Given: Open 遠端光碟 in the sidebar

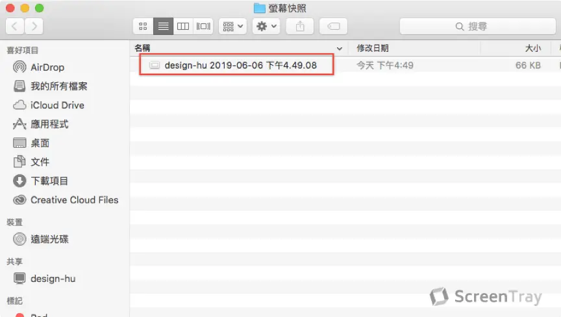Looking at the screenshot, I should (x=49, y=239).
